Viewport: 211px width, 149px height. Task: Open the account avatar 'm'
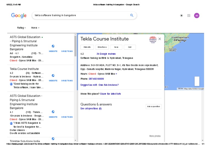(x=197, y=16)
